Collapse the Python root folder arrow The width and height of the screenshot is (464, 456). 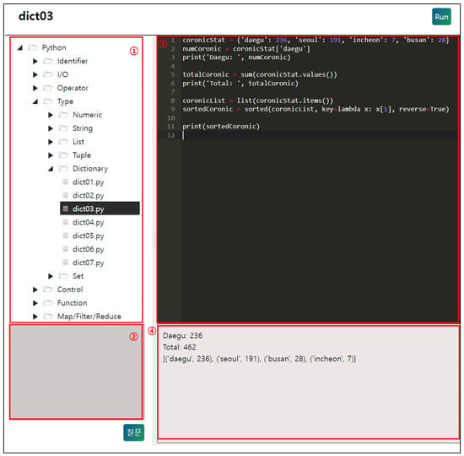pos(20,47)
